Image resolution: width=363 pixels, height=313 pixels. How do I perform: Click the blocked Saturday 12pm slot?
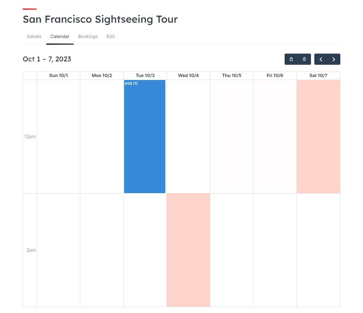pos(318,136)
